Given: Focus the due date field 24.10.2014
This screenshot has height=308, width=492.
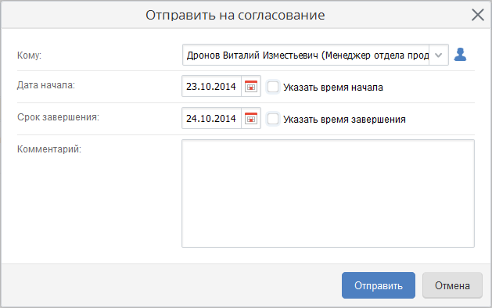Looking at the screenshot, I should 211,118.
